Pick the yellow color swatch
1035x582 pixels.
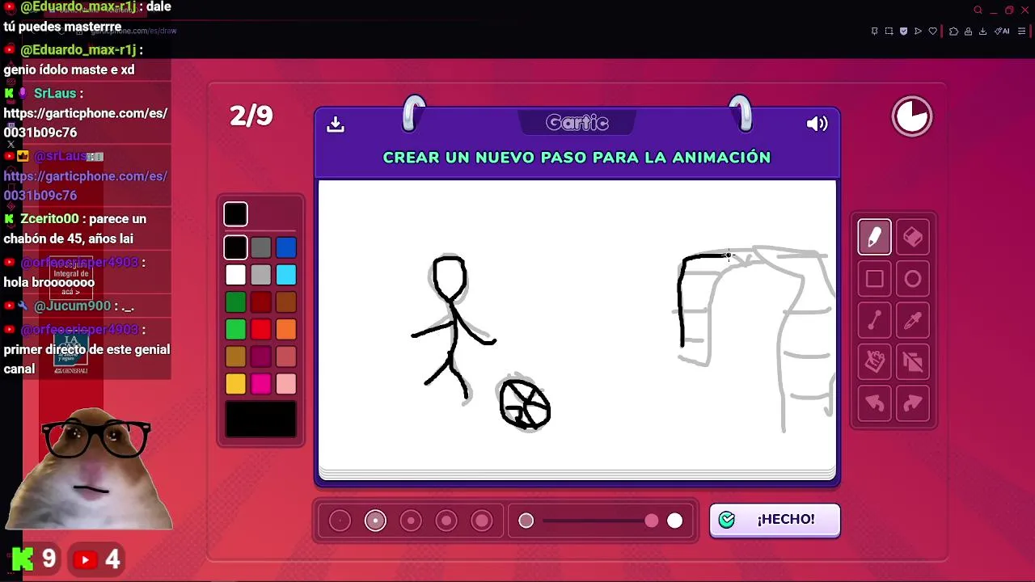coord(235,384)
